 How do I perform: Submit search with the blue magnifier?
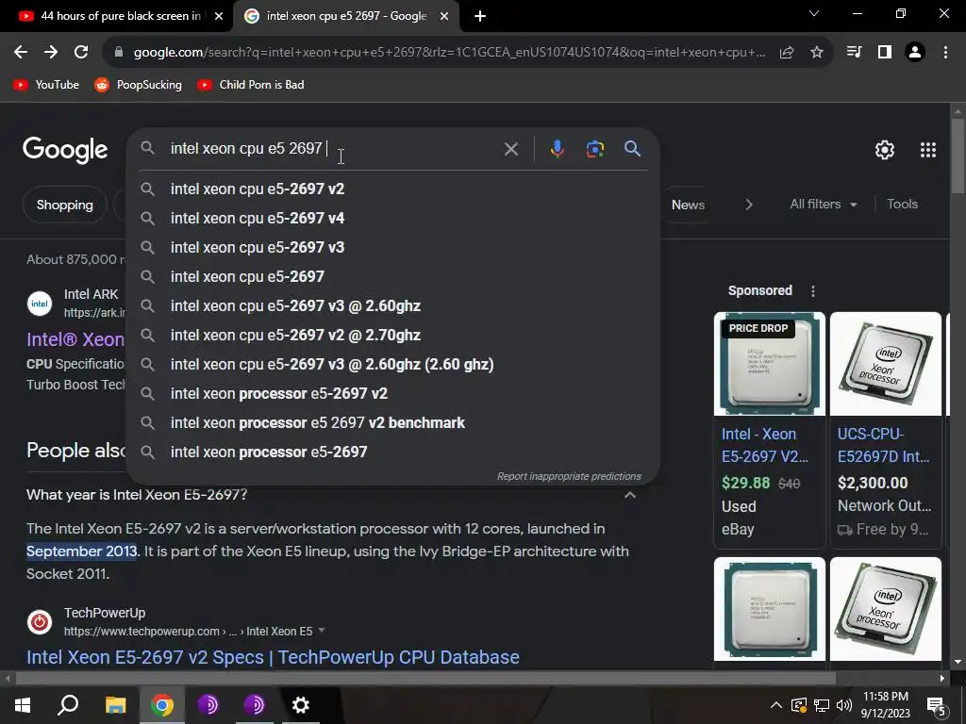click(x=633, y=148)
